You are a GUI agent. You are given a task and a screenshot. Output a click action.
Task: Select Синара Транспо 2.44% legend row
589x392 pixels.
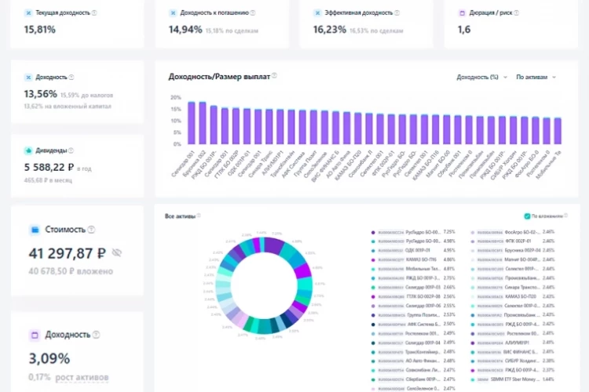point(513,288)
